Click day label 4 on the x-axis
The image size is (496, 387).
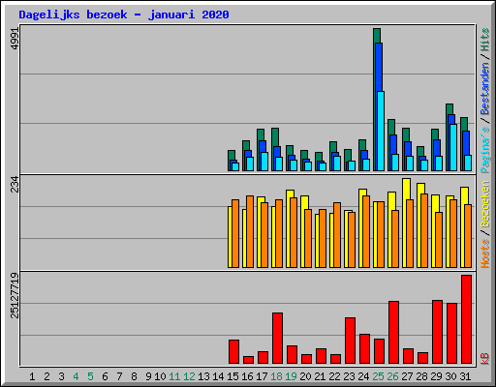(76, 376)
